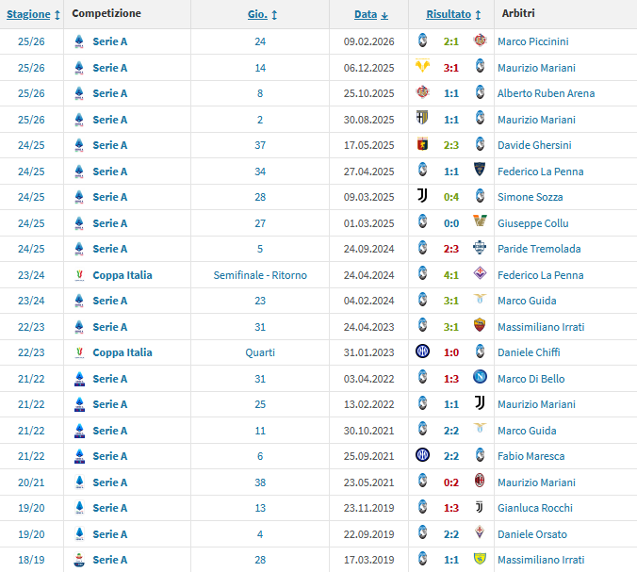
Task: Open the Roma crest in 24.04.2023 row
Action: tap(480, 326)
